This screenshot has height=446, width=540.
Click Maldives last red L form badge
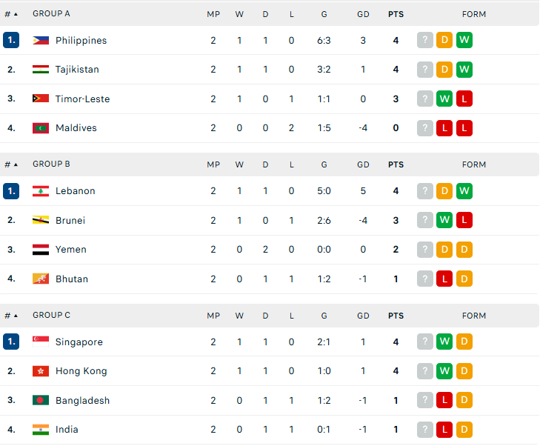click(x=464, y=128)
